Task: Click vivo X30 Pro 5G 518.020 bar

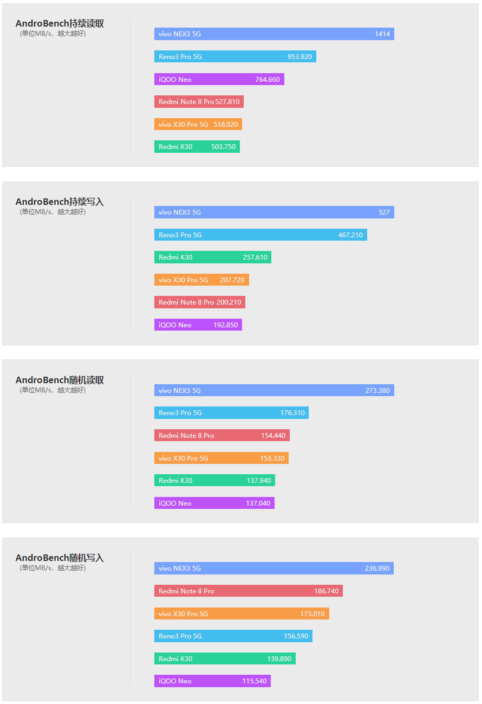Action: (198, 124)
